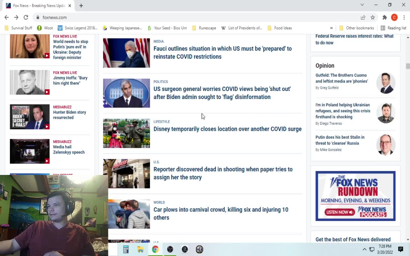The image size is (410, 256).
Task: Open Windows notification center icon
Action: (401, 249)
